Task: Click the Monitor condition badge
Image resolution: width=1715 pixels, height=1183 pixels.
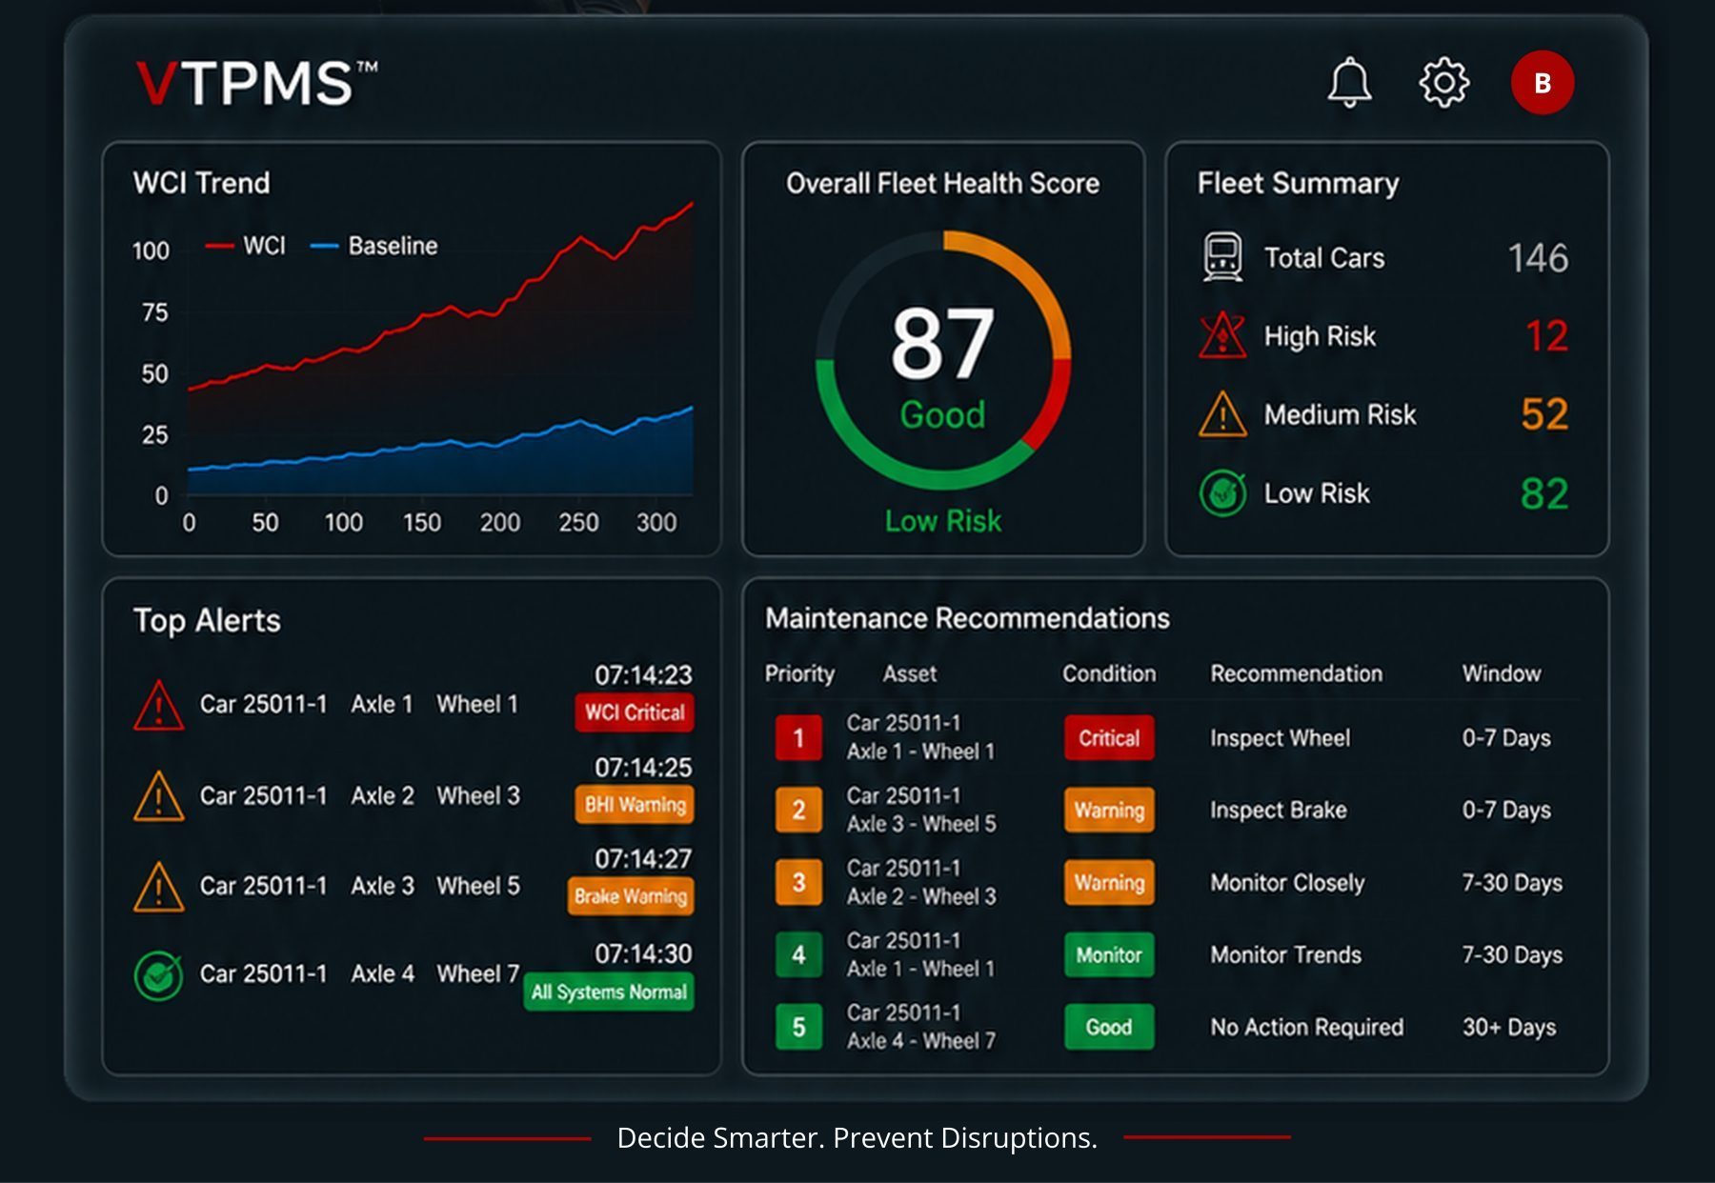Action: click(1109, 954)
